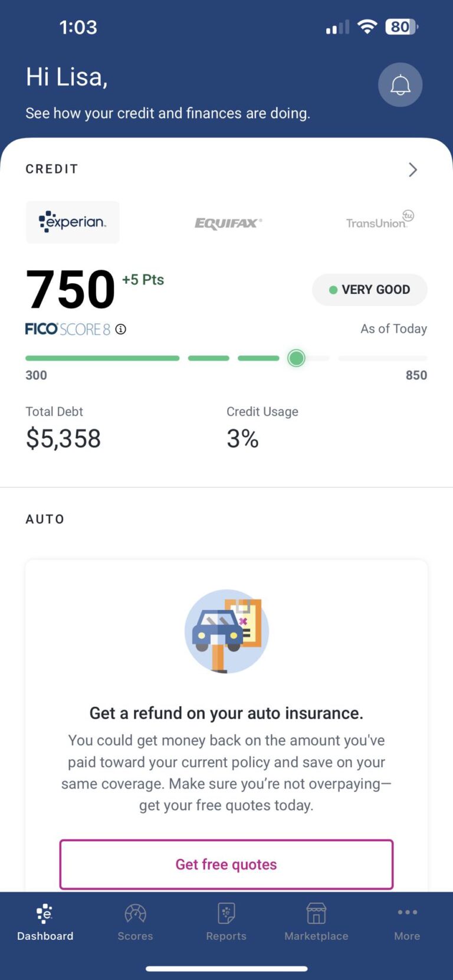Tap the 750 credit score number
The height and width of the screenshot is (980, 453).
[71, 289]
